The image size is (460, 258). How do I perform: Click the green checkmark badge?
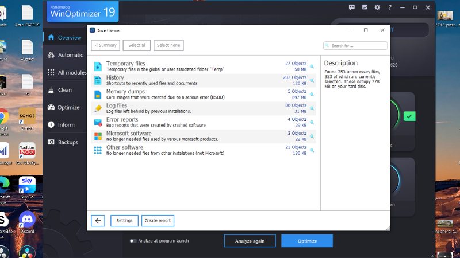click(x=409, y=116)
